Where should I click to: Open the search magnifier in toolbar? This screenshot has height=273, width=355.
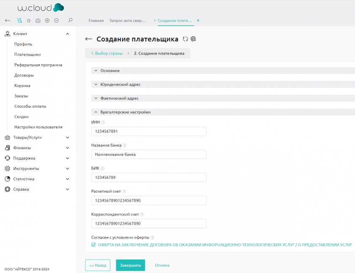click(70, 20)
